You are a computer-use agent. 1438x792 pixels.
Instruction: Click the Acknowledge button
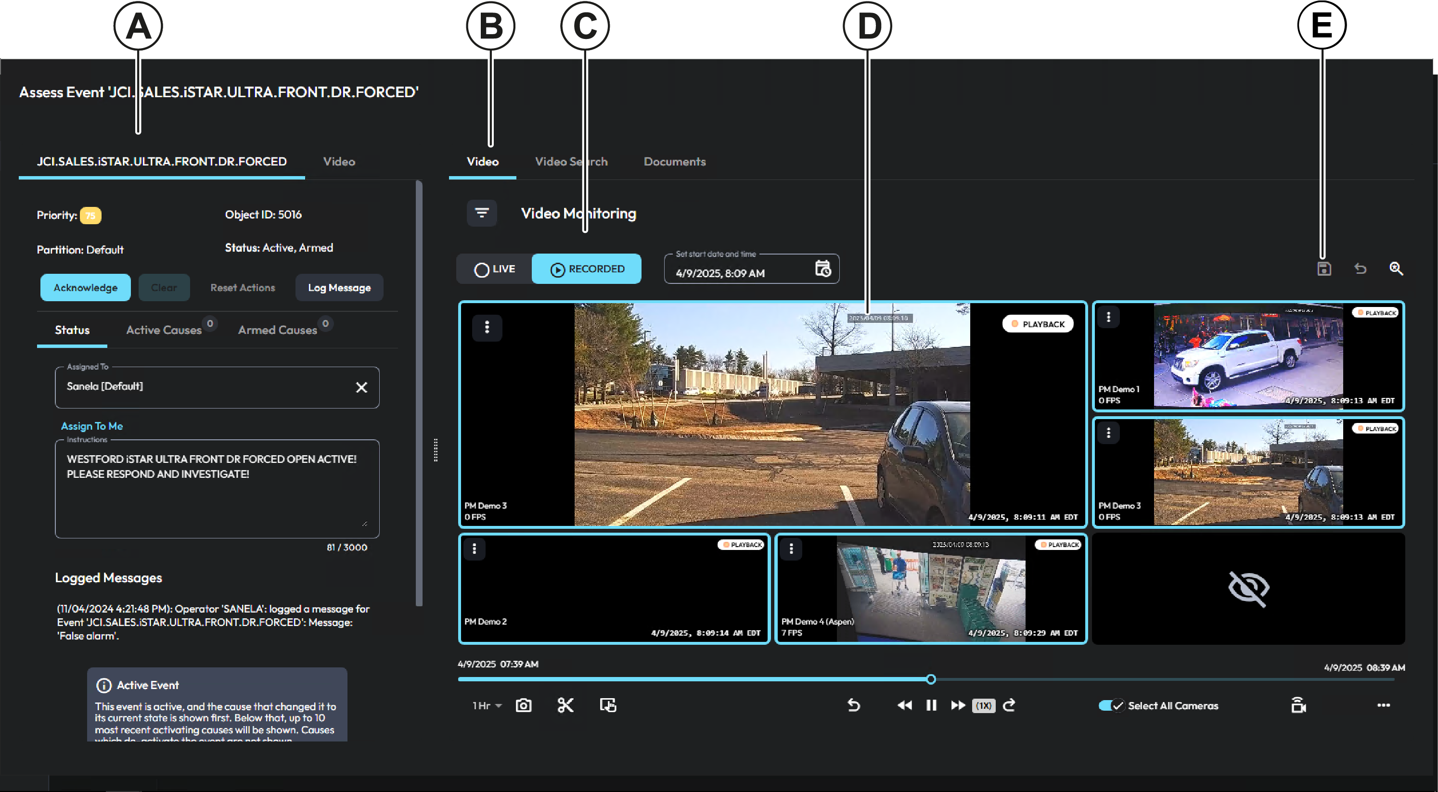(x=85, y=287)
